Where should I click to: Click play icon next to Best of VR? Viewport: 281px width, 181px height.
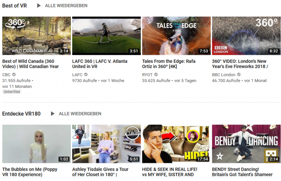pos(39,6)
